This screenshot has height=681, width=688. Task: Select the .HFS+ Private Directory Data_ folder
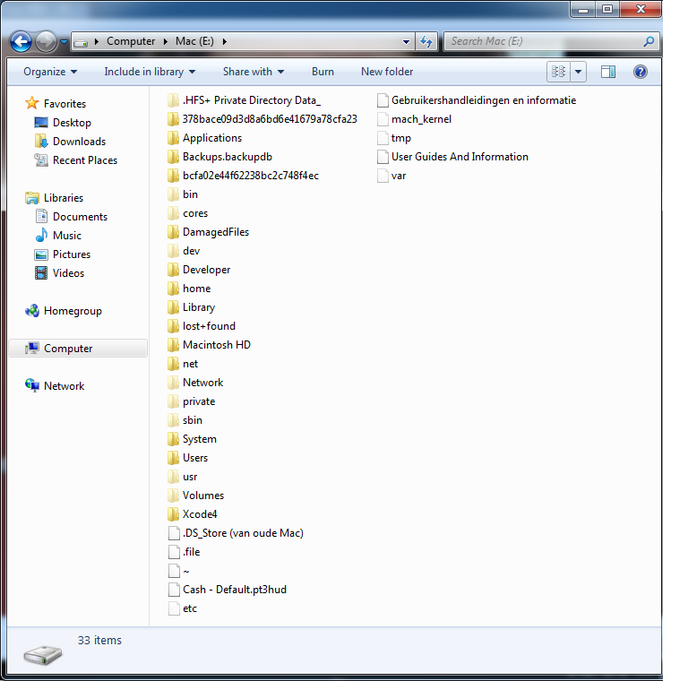tap(244, 100)
